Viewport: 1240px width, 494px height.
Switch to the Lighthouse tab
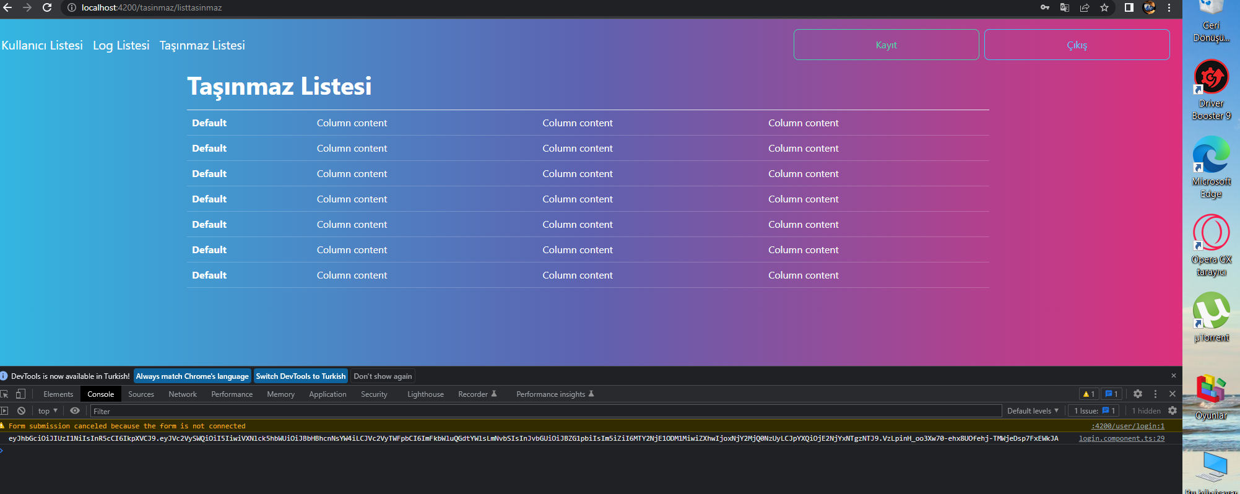(x=425, y=394)
